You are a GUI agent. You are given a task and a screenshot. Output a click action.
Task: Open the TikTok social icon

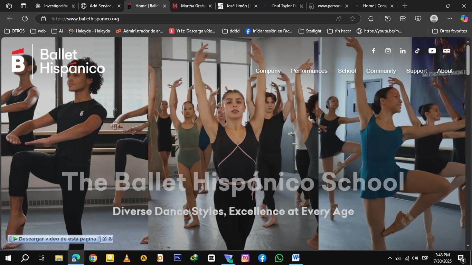(x=417, y=51)
